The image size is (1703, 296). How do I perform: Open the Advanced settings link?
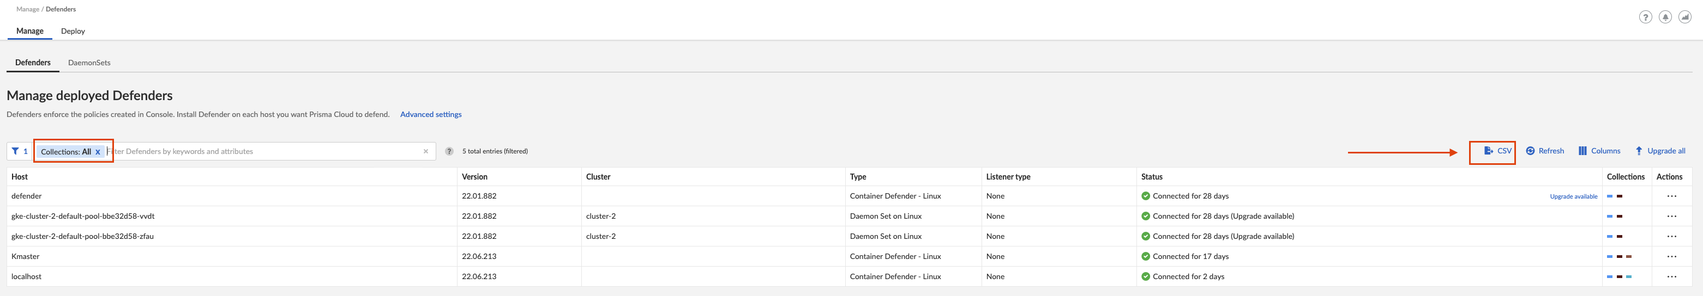(x=430, y=114)
